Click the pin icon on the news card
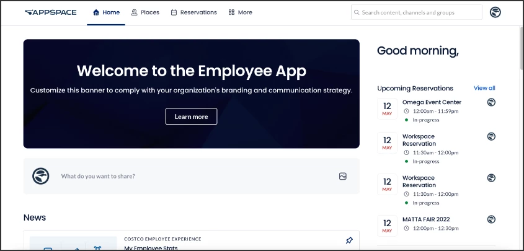This screenshot has width=524, height=251. pos(349,240)
